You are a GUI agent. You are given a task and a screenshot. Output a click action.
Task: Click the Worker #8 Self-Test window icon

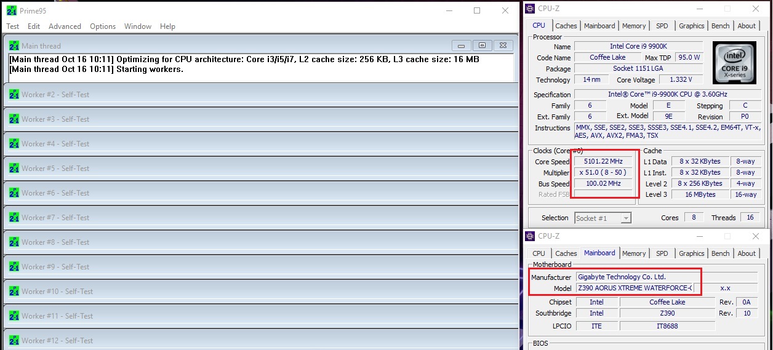pyautogui.click(x=14, y=242)
